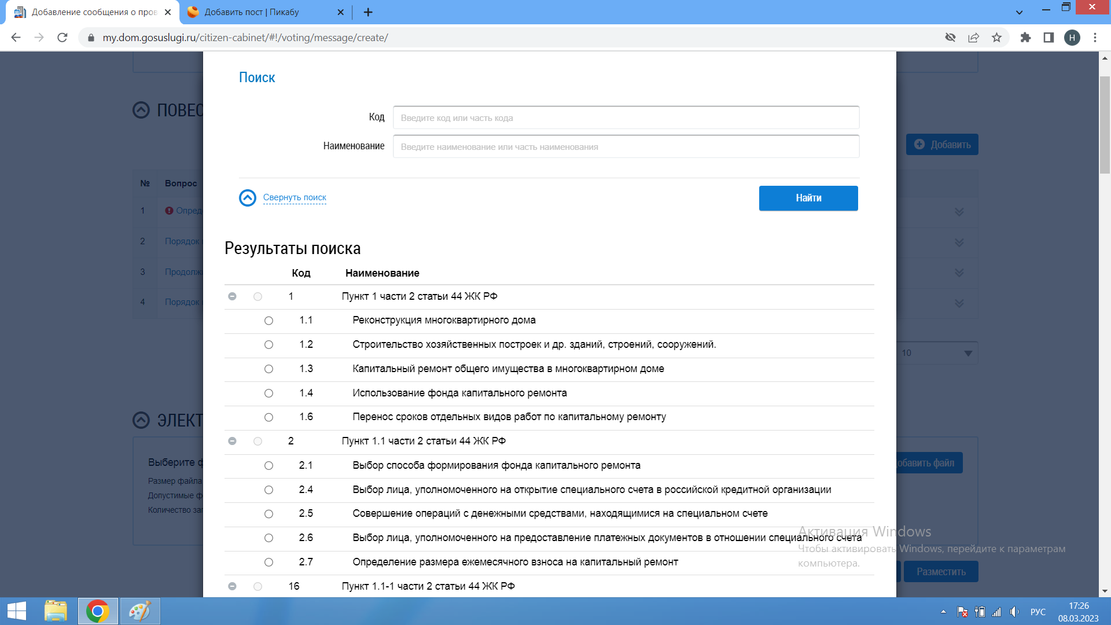Open a new browser tab with plus

click(x=368, y=12)
